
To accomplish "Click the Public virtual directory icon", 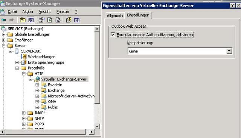I will [x=44, y=107].
